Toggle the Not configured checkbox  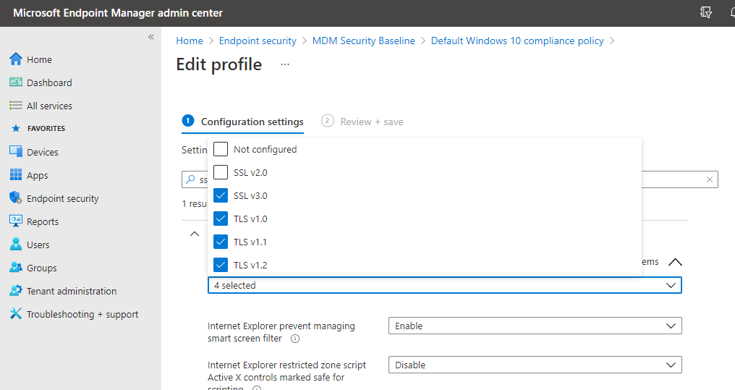tap(221, 150)
